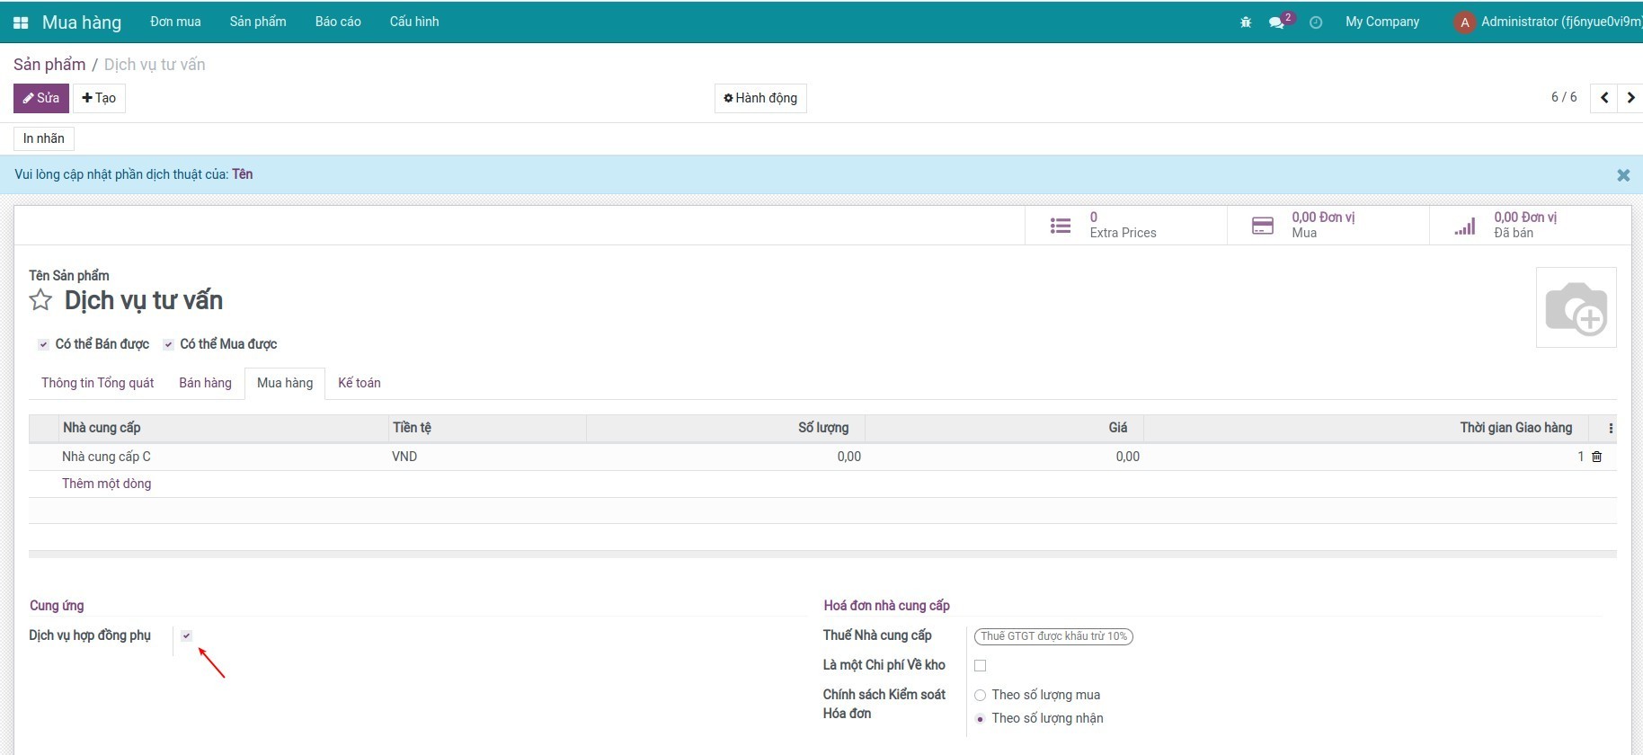Click the Thêm một dòng link
The width and height of the screenshot is (1643, 755).
[106, 484]
